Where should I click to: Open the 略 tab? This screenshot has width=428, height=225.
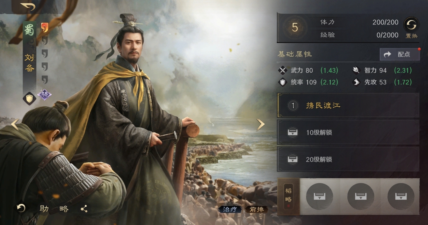coord(64,209)
